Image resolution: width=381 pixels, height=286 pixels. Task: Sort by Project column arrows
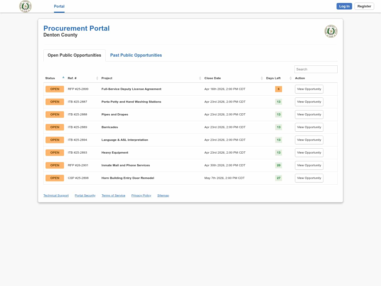[x=200, y=78]
